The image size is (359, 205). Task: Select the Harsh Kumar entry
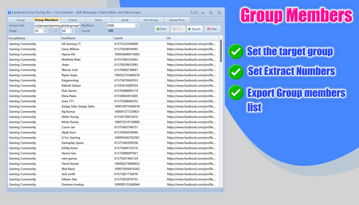pyautogui.click(x=113, y=164)
